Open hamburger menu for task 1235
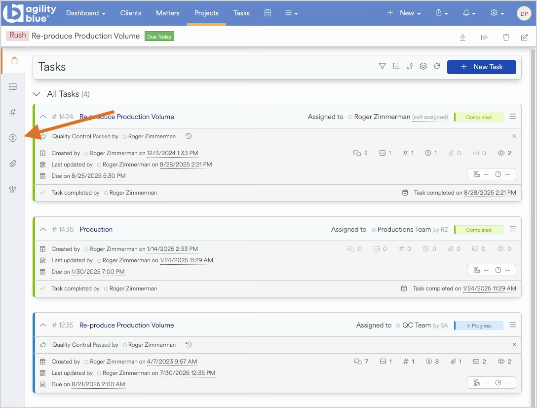The image size is (537, 408). (512, 325)
